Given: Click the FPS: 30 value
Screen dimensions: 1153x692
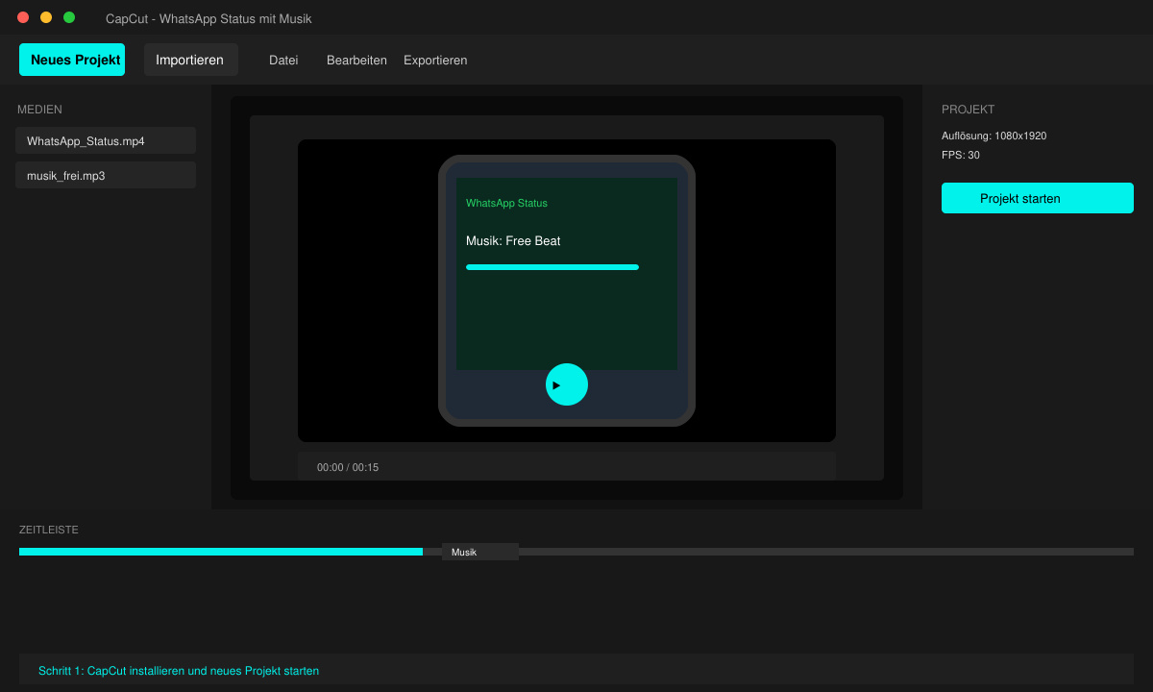Looking at the screenshot, I should (x=961, y=155).
